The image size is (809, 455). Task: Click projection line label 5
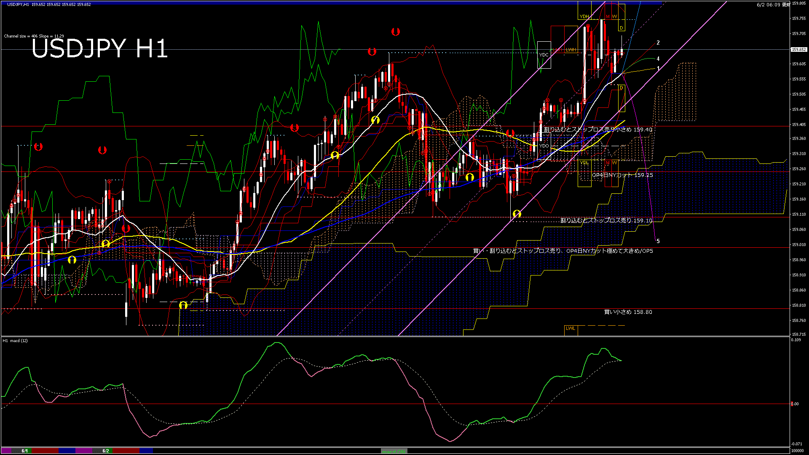[x=658, y=241]
